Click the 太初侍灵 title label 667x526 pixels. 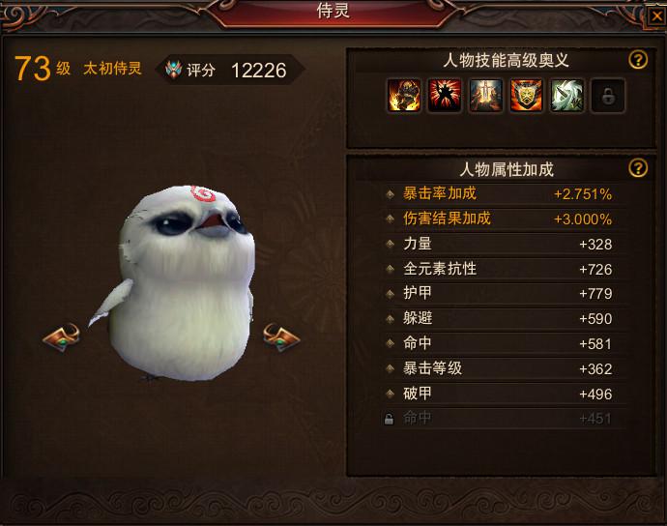[x=112, y=68]
